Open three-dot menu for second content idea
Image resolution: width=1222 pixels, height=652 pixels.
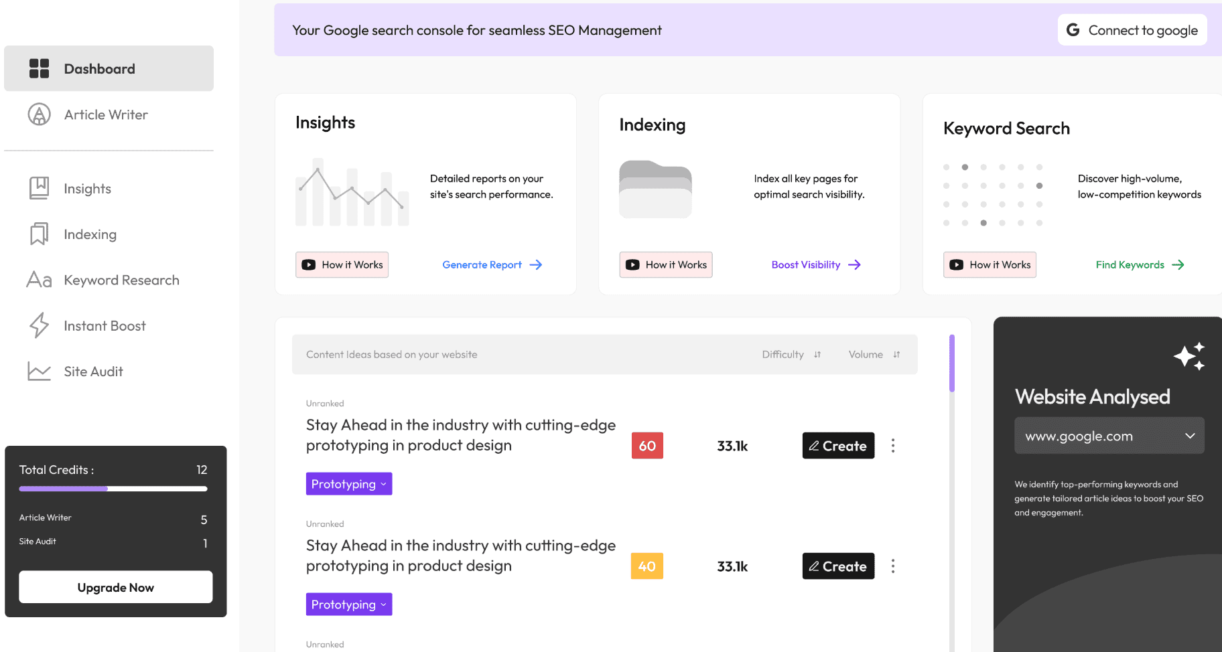tap(893, 566)
